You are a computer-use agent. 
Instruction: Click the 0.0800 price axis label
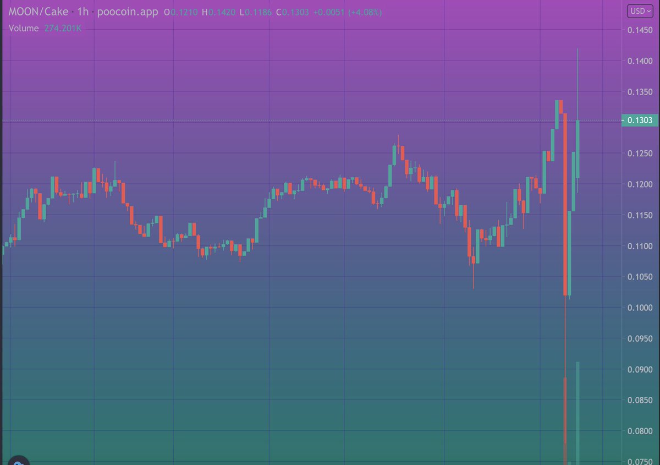pyautogui.click(x=640, y=431)
